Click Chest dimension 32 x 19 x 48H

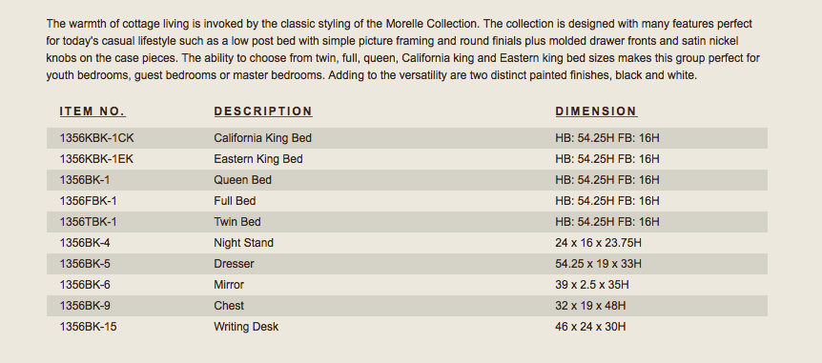[x=590, y=306]
